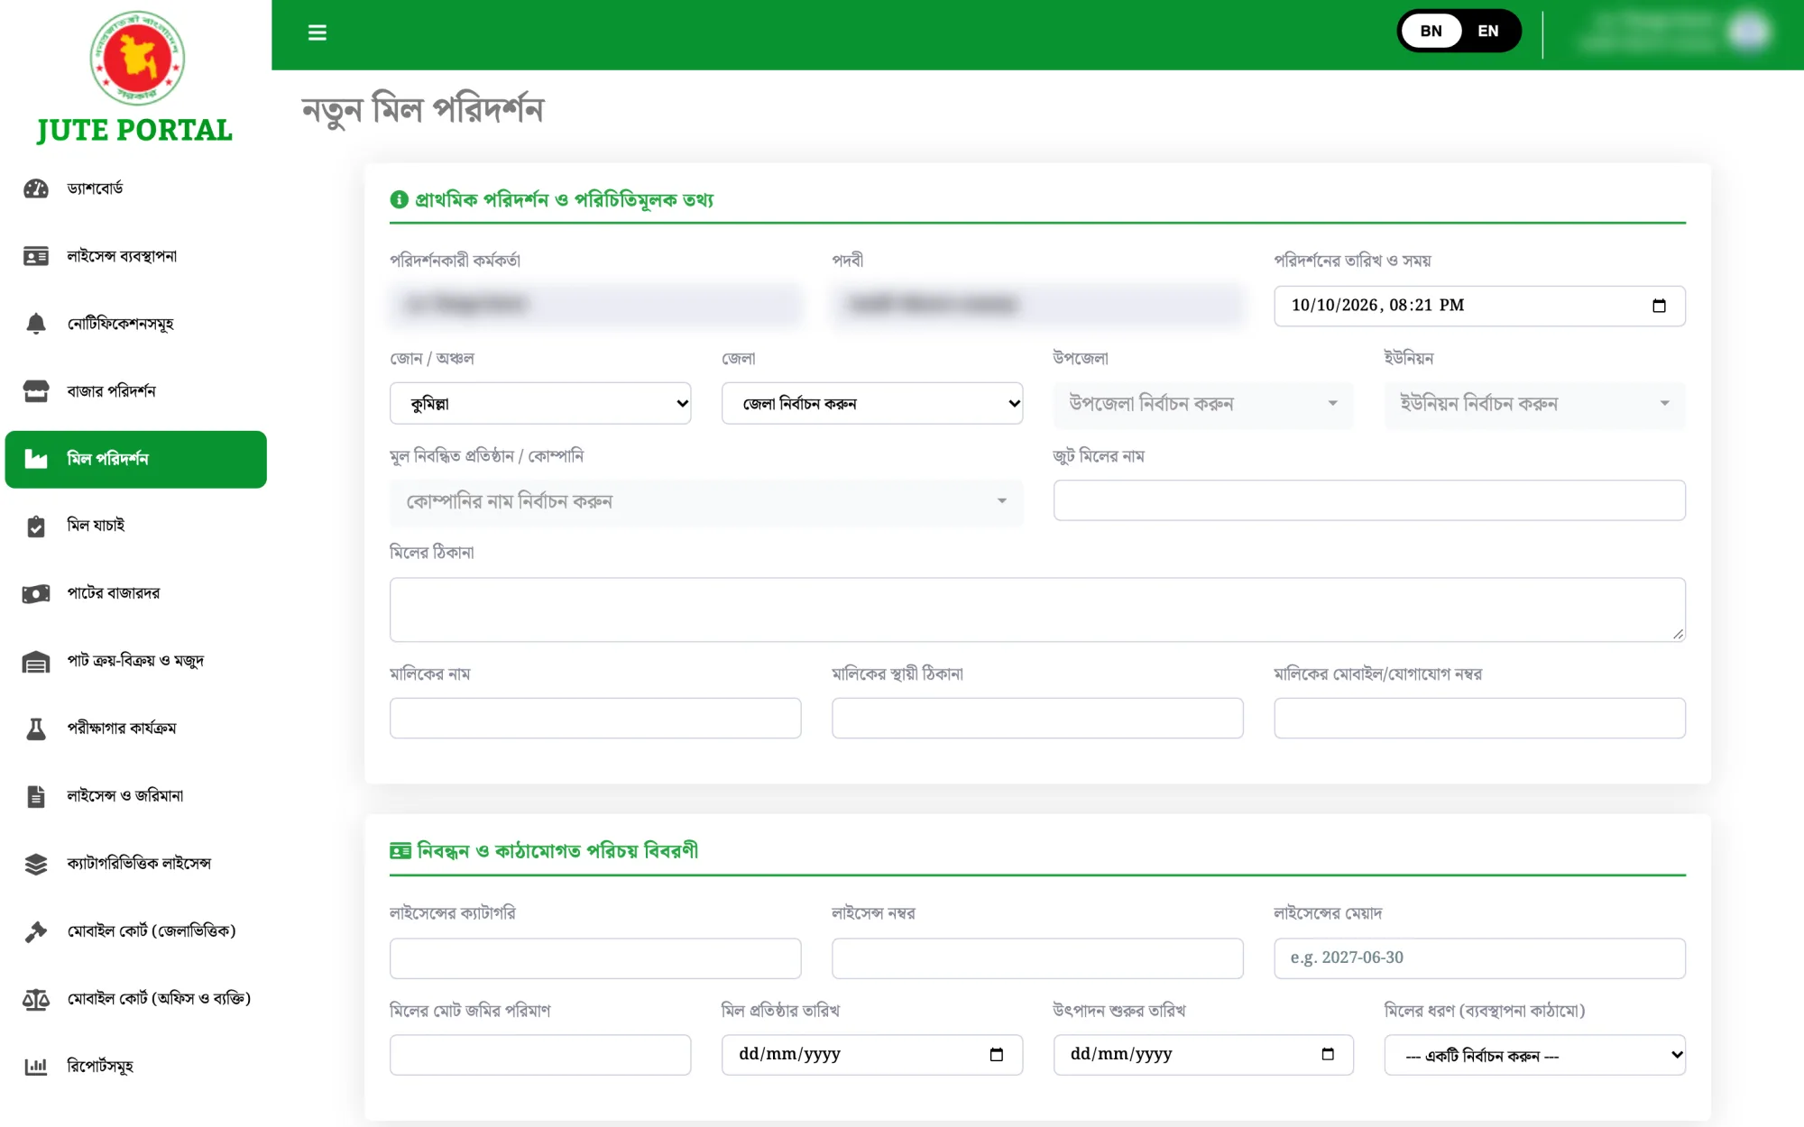The image size is (1804, 1127).
Task: Open the zone dropdown showing কুমিল্লা
Action: point(540,404)
